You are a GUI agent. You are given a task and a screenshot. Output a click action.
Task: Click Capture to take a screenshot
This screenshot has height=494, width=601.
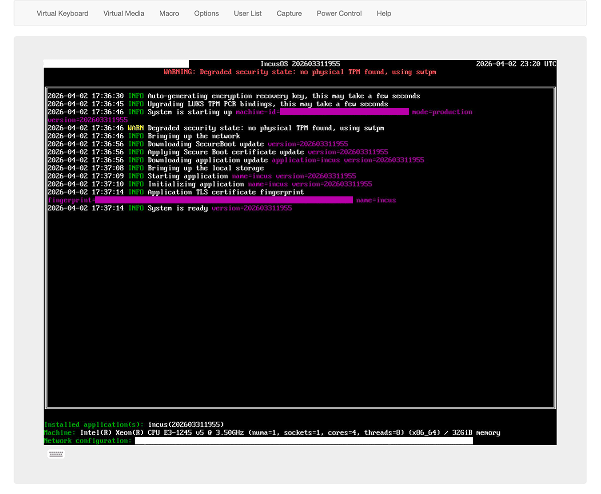(289, 14)
